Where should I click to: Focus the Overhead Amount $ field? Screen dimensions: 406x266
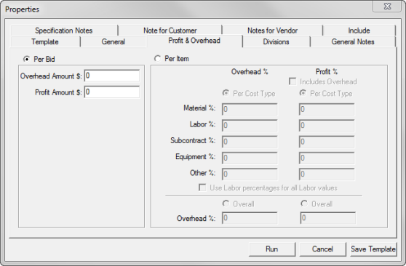(x=112, y=76)
